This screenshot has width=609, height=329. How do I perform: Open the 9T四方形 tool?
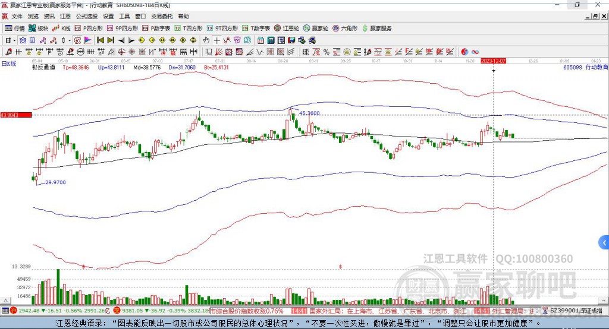click(222, 29)
